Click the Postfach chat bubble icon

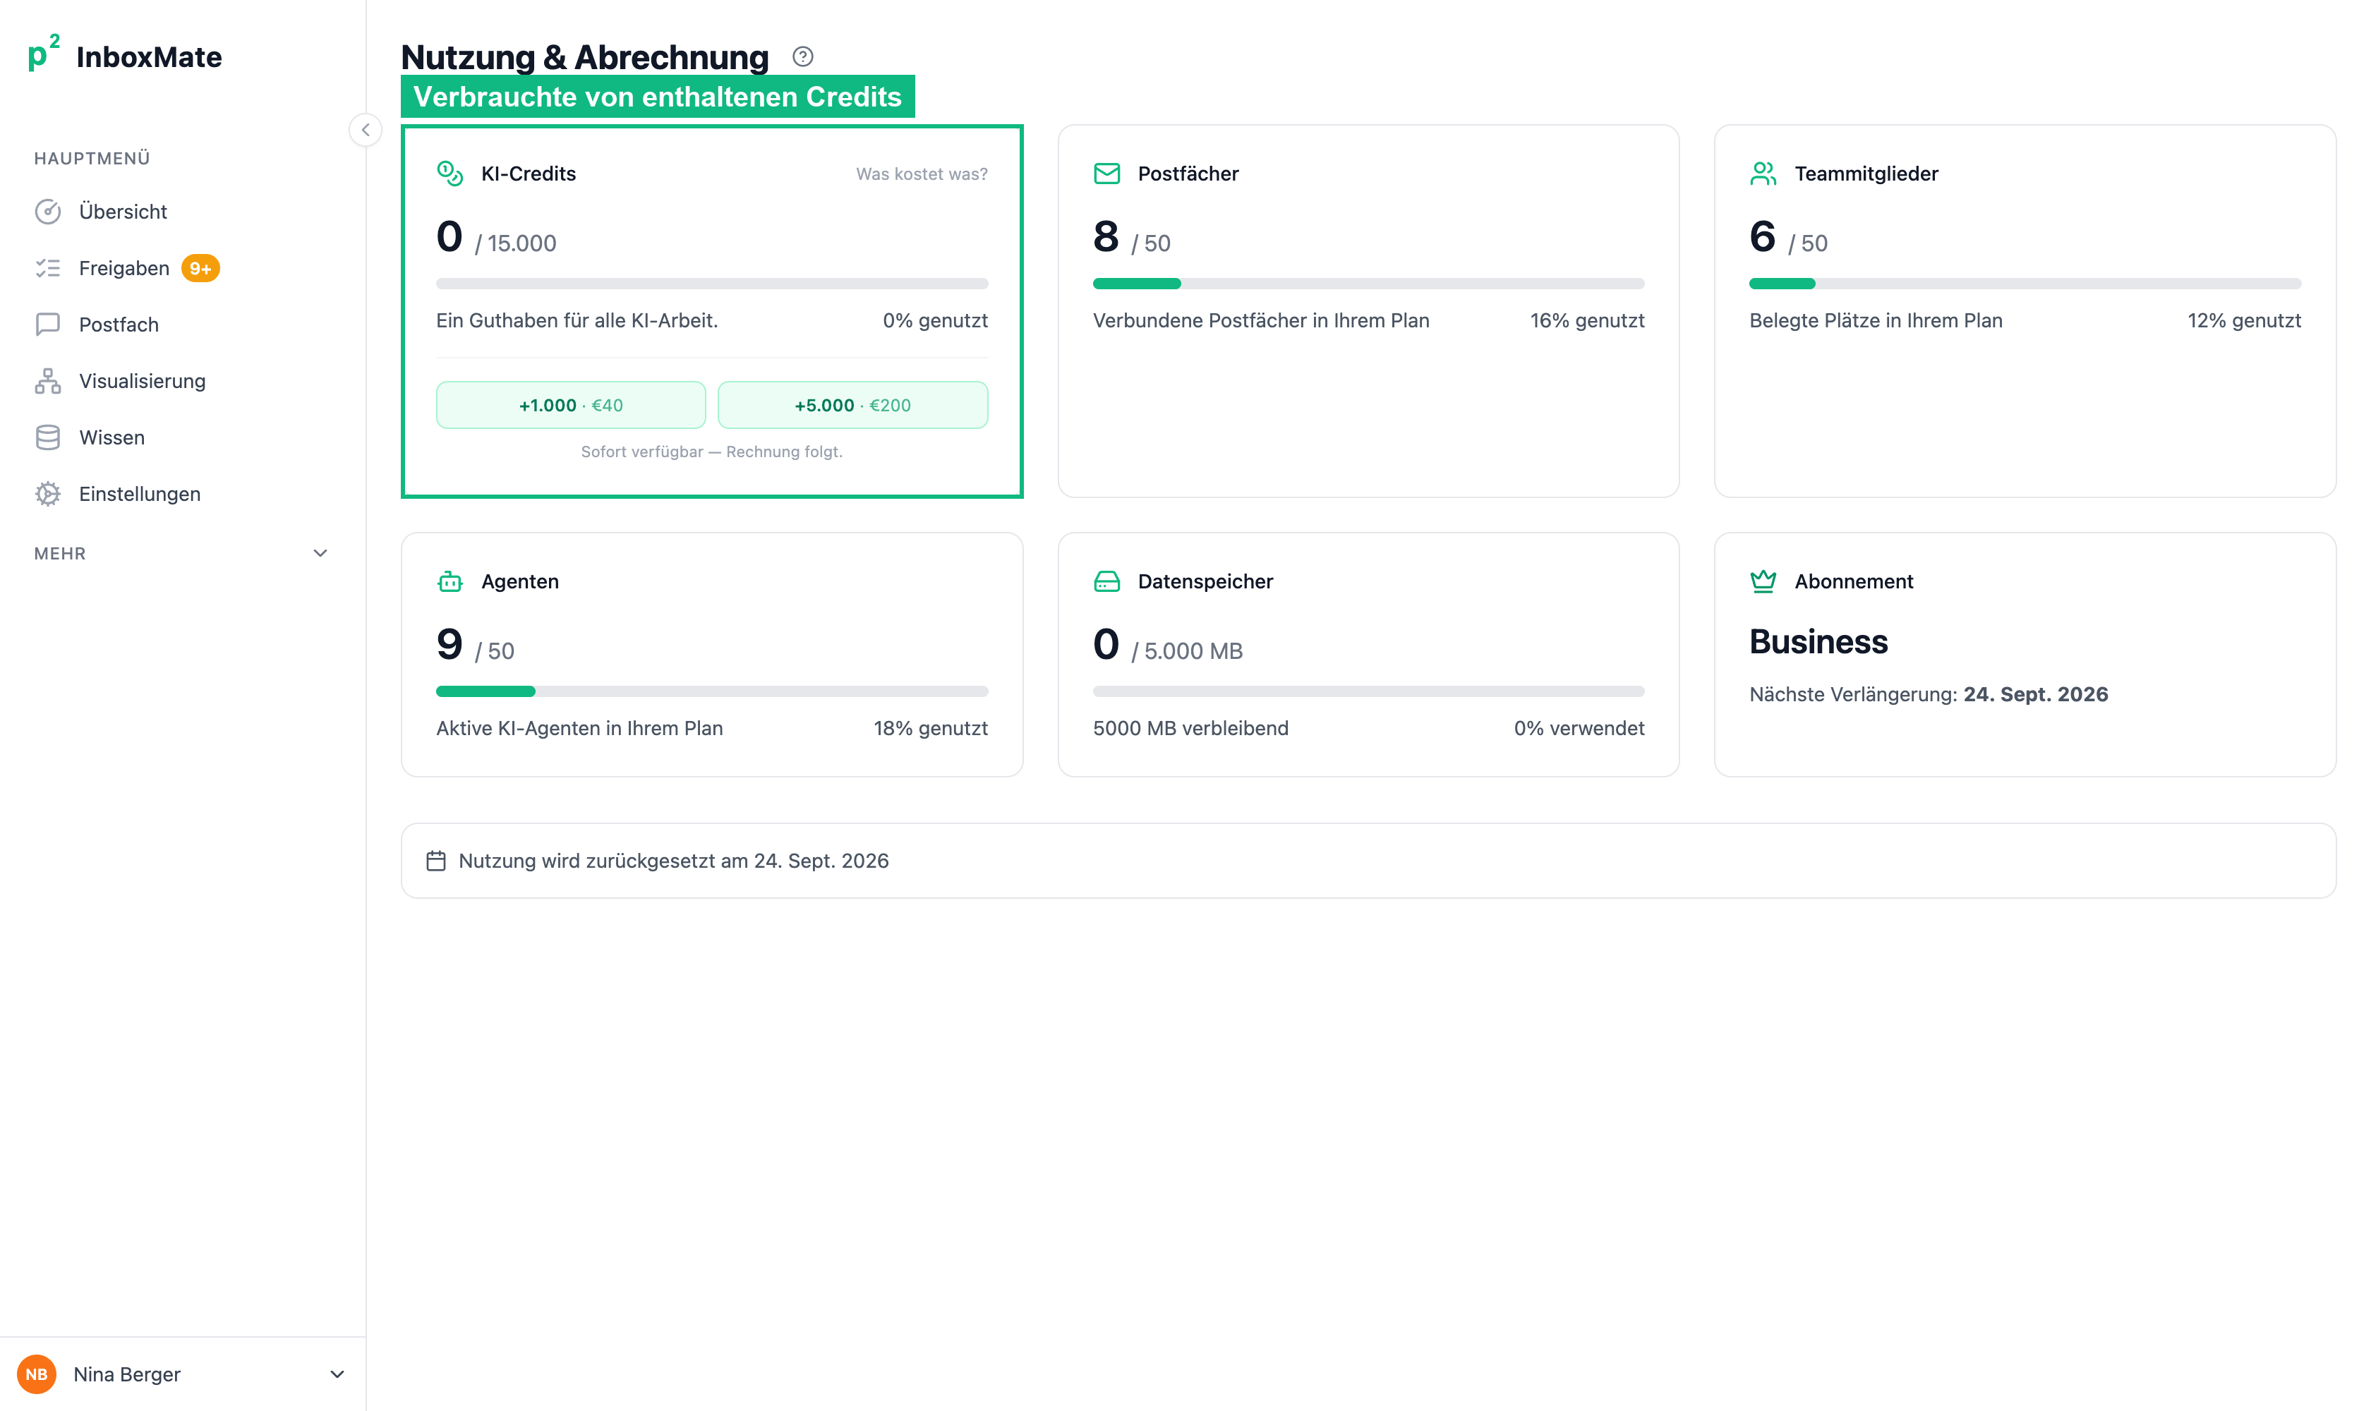(x=47, y=325)
